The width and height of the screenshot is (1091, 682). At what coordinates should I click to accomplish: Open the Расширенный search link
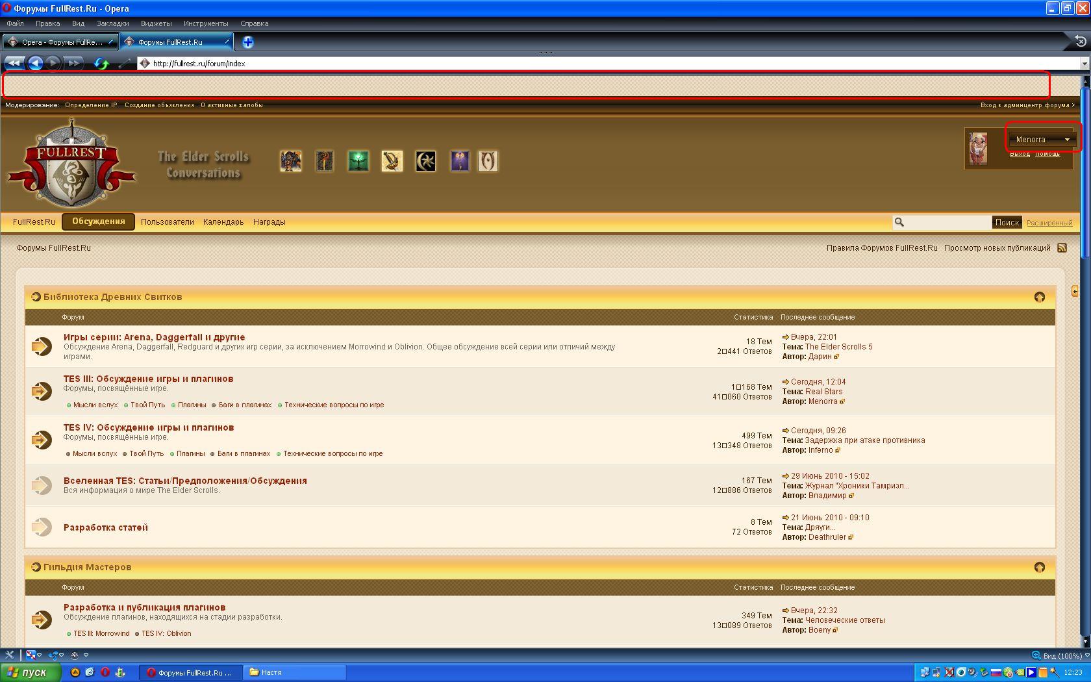pyautogui.click(x=1049, y=223)
